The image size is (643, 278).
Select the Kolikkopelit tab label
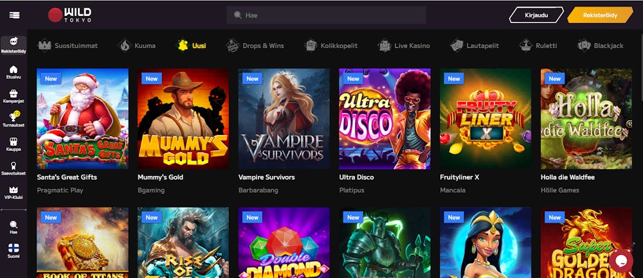click(x=340, y=46)
